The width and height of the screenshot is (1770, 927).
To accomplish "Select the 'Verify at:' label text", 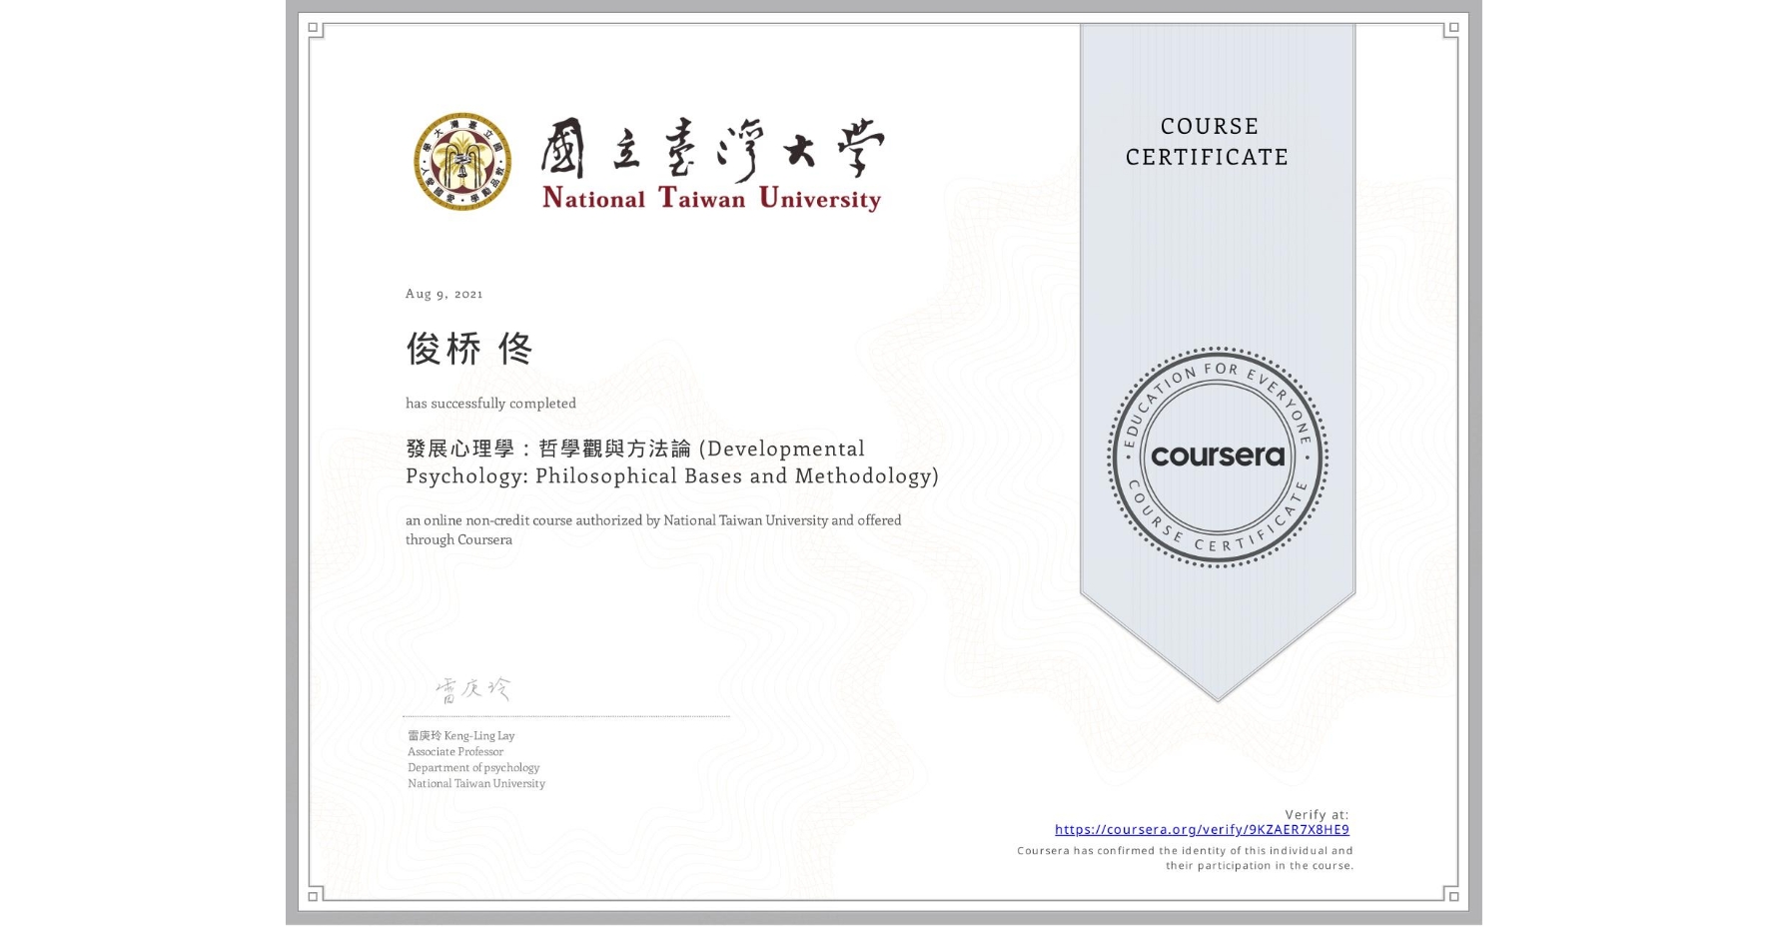I will point(1315,813).
